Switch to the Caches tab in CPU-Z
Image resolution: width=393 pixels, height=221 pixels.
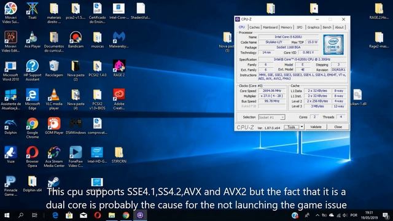coord(254,27)
